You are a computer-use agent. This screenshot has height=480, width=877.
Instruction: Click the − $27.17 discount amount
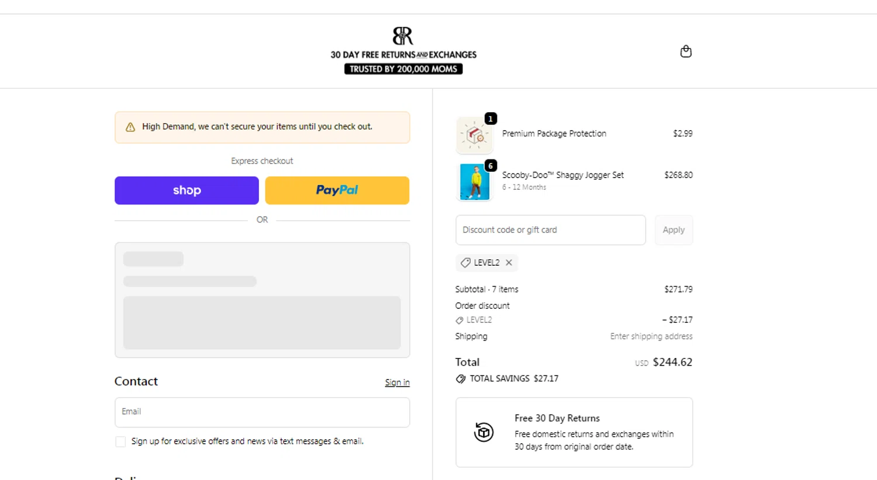(x=677, y=320)
